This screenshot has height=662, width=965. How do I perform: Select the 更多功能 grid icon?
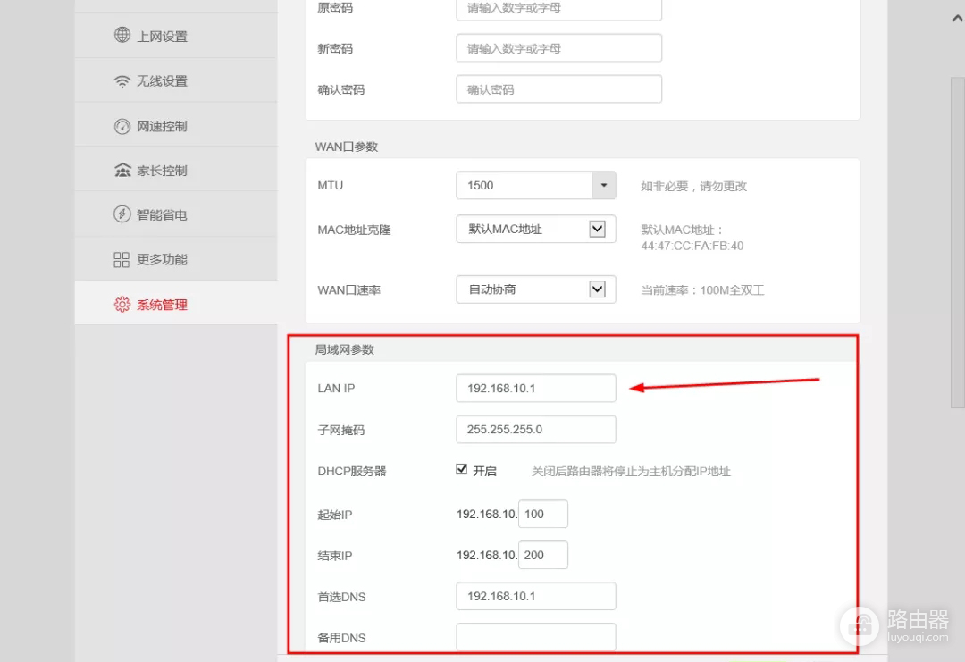click(122, 259)
